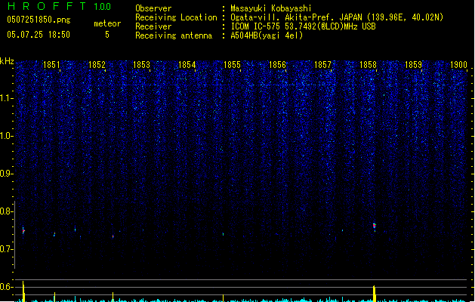Click the 0.6 kHz axis label
Screen dimensions: 475x302
click(x=7, y=287)
